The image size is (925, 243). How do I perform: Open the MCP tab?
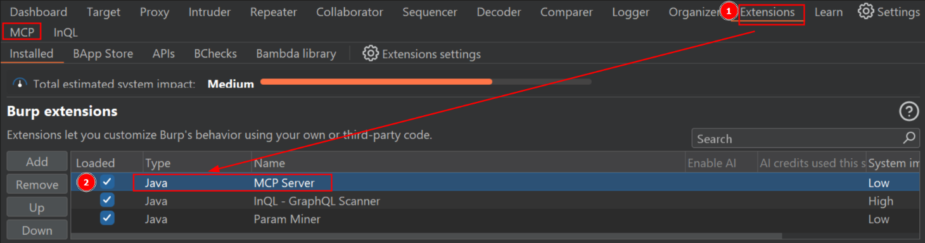(x=22, y=32)
